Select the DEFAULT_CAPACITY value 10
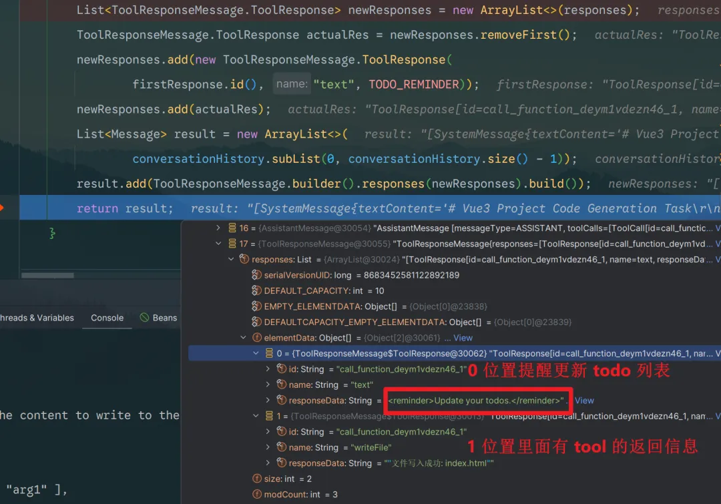 pos(379,290)
